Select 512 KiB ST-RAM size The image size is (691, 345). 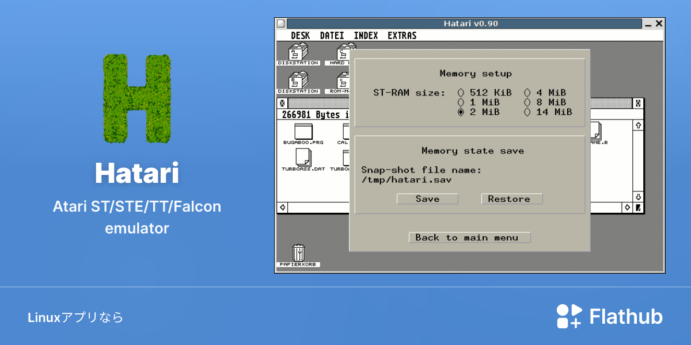point(485,93)
